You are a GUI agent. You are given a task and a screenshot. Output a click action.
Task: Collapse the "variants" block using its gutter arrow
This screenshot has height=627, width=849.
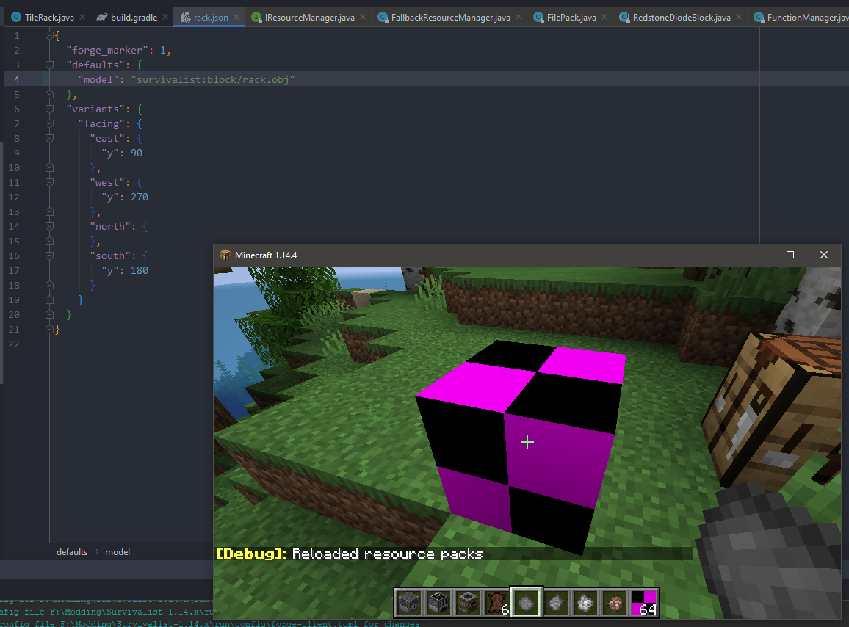tap(49, 109)
